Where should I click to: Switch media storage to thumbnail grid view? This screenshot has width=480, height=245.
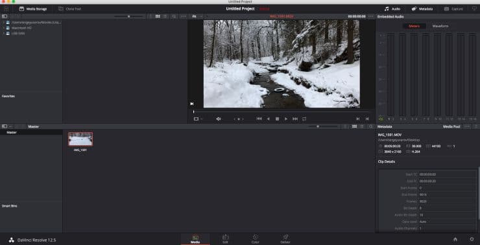click(x=158, y=16)
